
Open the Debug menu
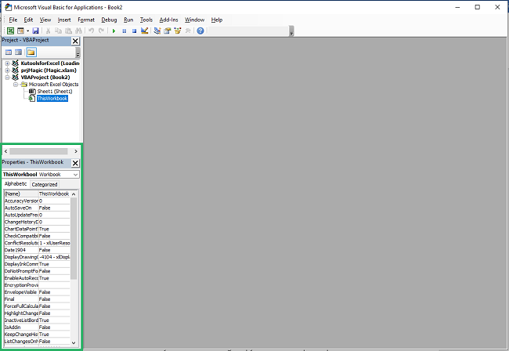(109, 19)
